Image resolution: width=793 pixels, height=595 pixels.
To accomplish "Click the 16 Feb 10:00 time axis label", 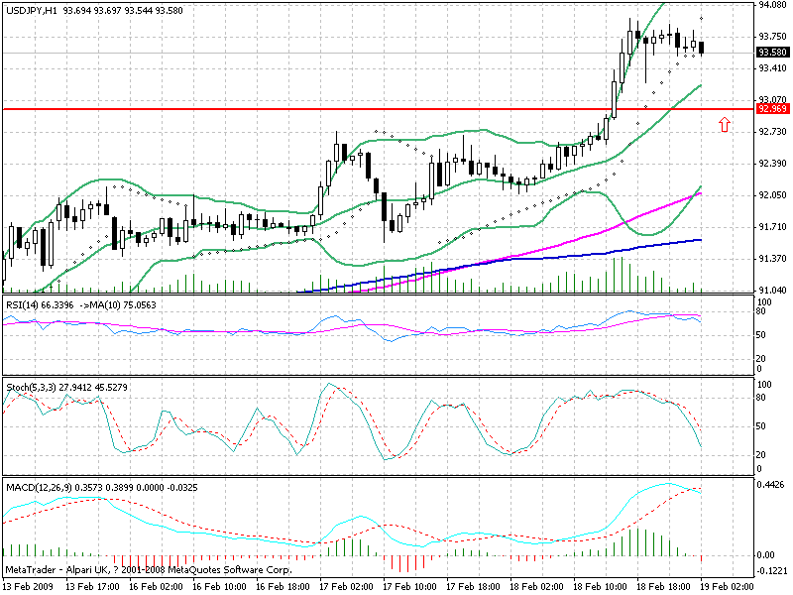I will (219, 586).
